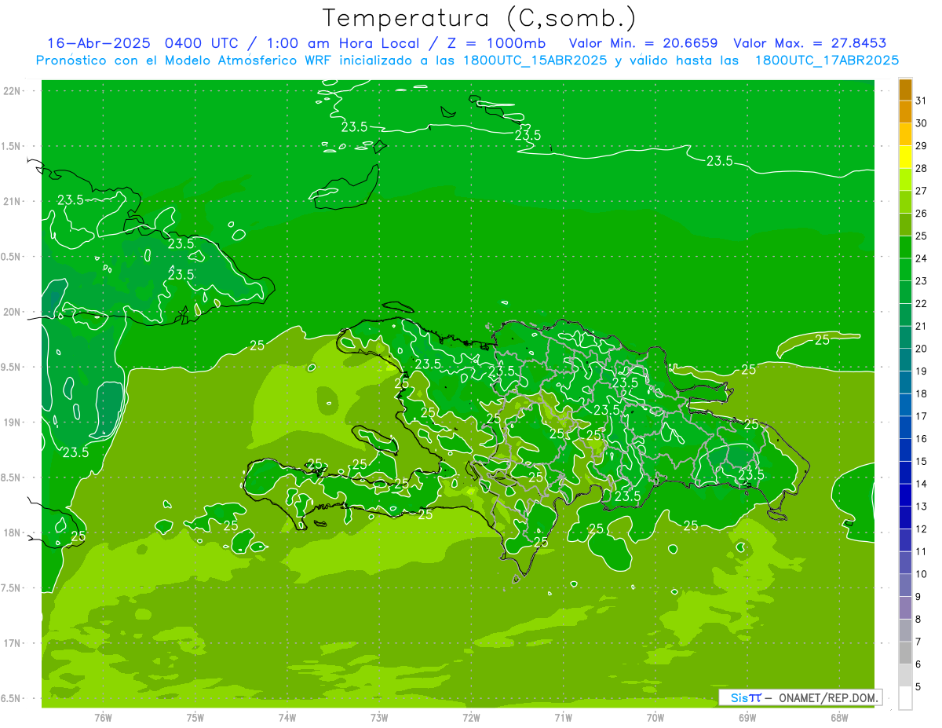
Task: Click the 74W longitude axis label
Action: [287, 717]
